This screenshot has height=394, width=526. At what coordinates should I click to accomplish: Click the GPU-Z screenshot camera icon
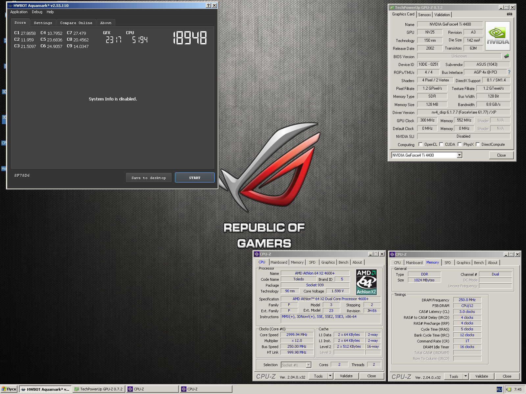click(509, 14)
